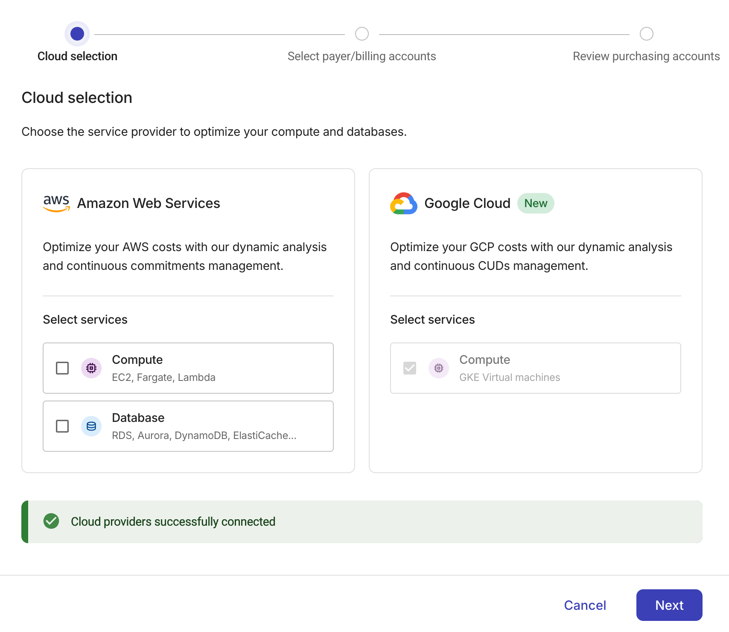Image resolution: width=729 pixels, height=632 pixels.
Task: Select the EC2, Fargate, Lambda text
Action: click(x=164, y=377)
